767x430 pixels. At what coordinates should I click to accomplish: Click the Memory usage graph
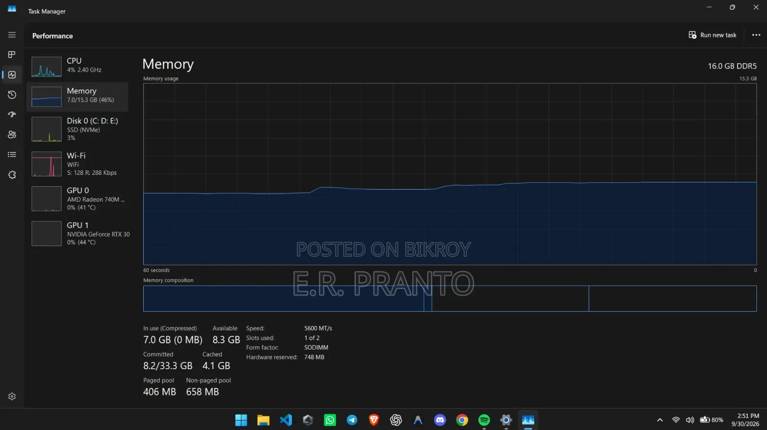[x=450, y=174]
